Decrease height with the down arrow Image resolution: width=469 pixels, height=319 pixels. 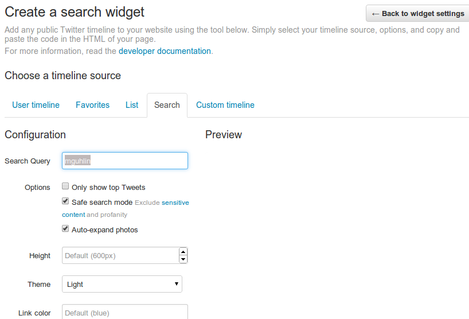183,259
